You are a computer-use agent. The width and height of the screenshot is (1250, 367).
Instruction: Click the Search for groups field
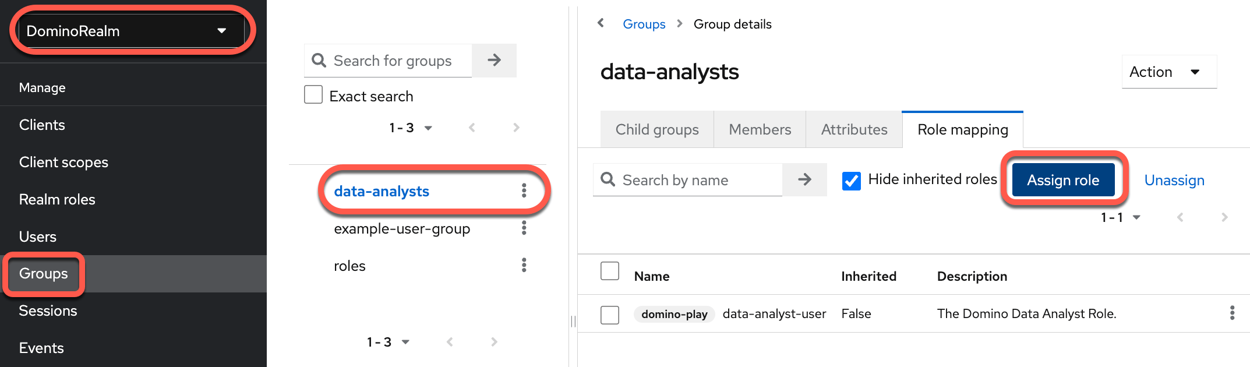tap(388, 61)
